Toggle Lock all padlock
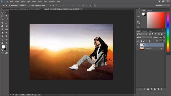This screenshot has height=96, width=171. click(x=150, y=41)
